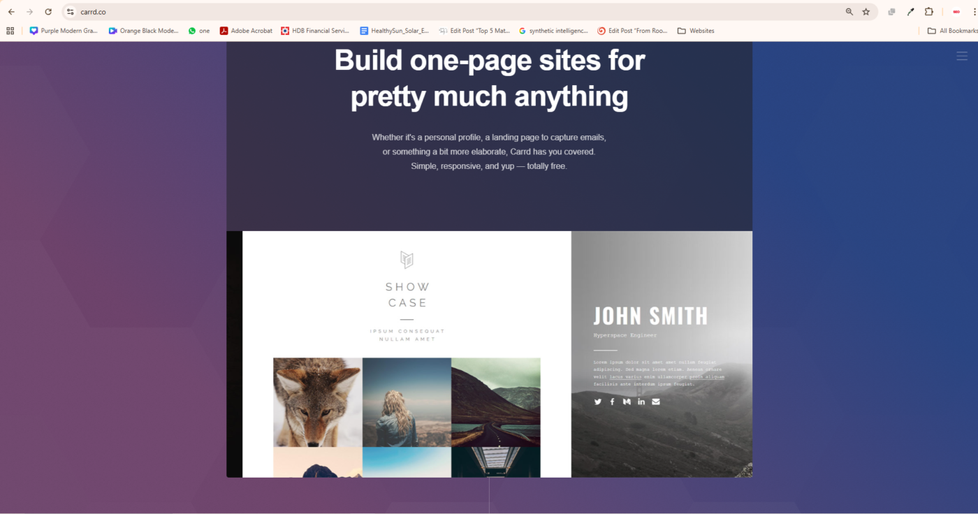View site information icon beside carrd.co
This screenshot has width=978, height=514.
pos(70,12)
